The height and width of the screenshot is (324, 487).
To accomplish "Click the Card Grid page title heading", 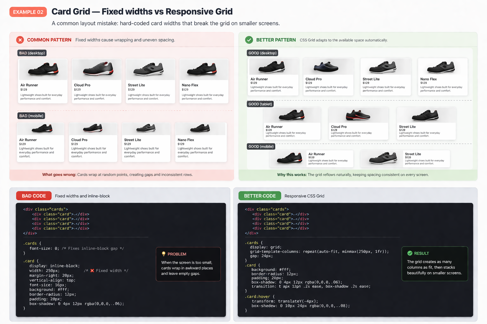I will (x=142, y=12).
